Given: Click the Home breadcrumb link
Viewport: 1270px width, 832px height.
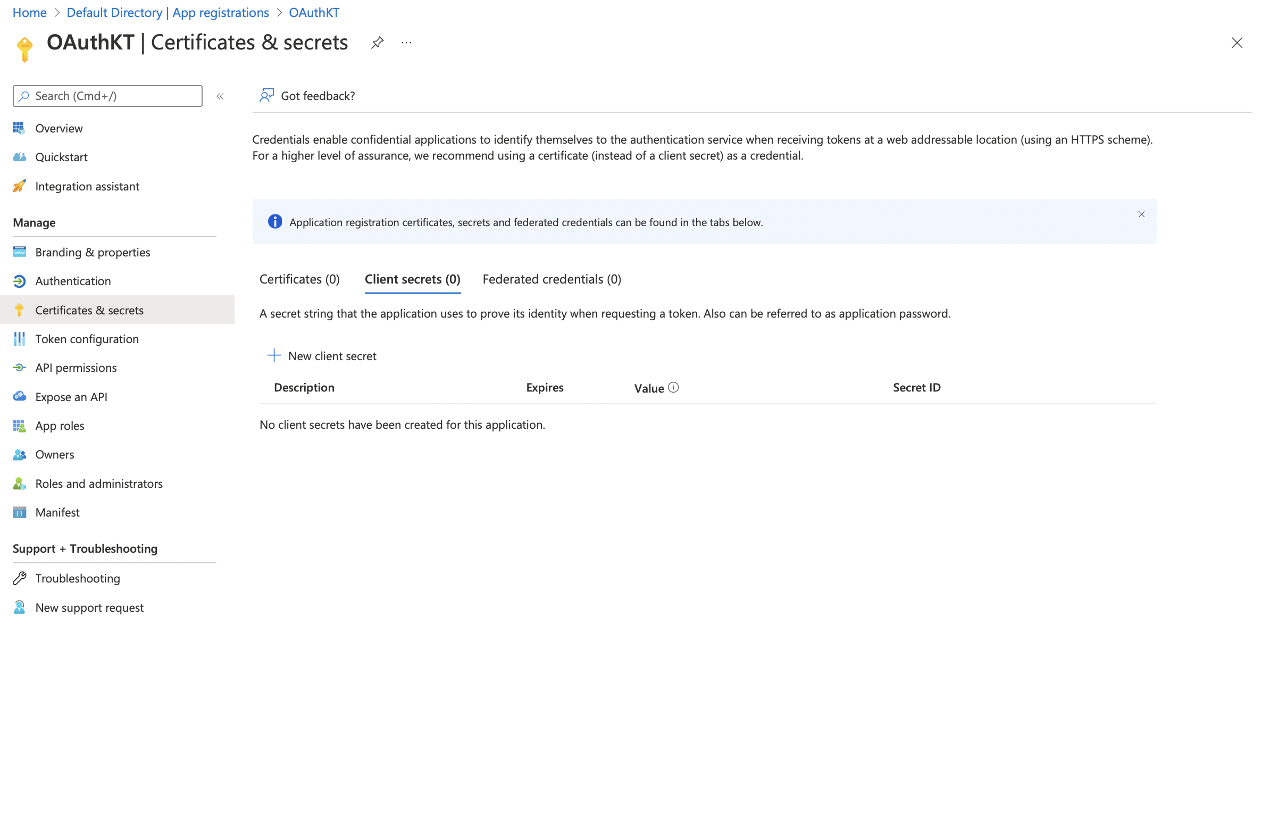Looking at the screenshot, I should point(29,12).
